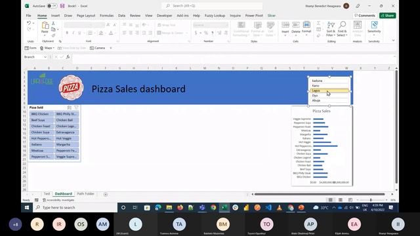Click the Comments button
Image resolution: width=420 pixels, height=236 pixels.
(x=365, y=16)
